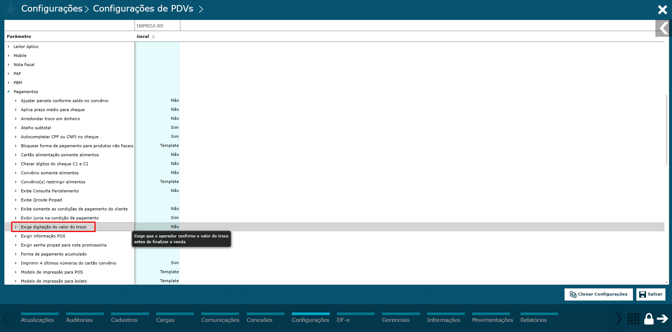The width and height of the screenshot is (672, 332).
Task: Click the Salvar button
Action: pos(651,294)
